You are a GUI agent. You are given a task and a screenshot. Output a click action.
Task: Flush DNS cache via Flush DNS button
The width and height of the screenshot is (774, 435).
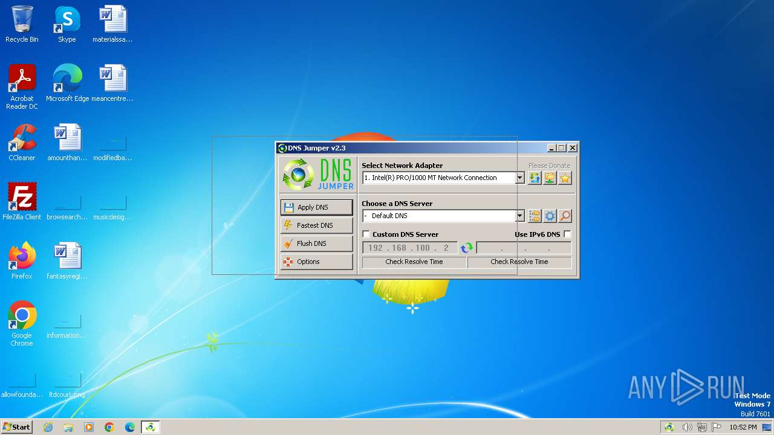(x=316, y=243)
